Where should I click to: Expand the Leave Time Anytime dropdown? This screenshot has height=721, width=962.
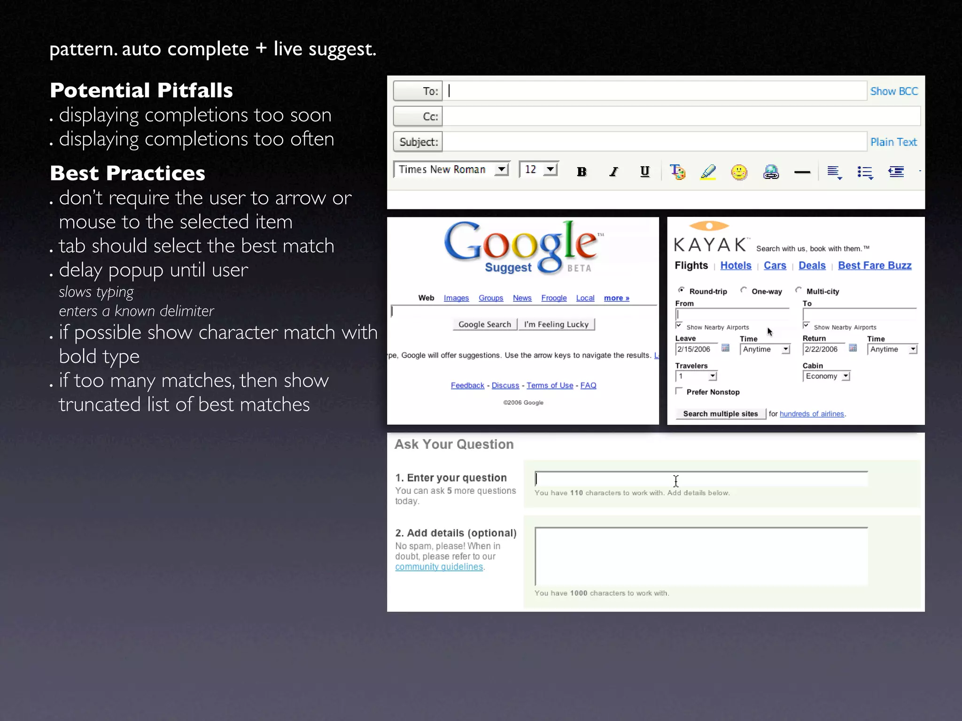click(765, 349)
